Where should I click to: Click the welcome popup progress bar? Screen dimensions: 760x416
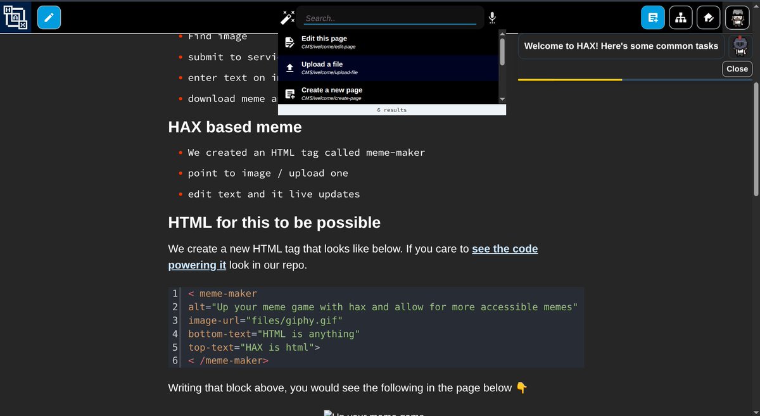point(635,80)
